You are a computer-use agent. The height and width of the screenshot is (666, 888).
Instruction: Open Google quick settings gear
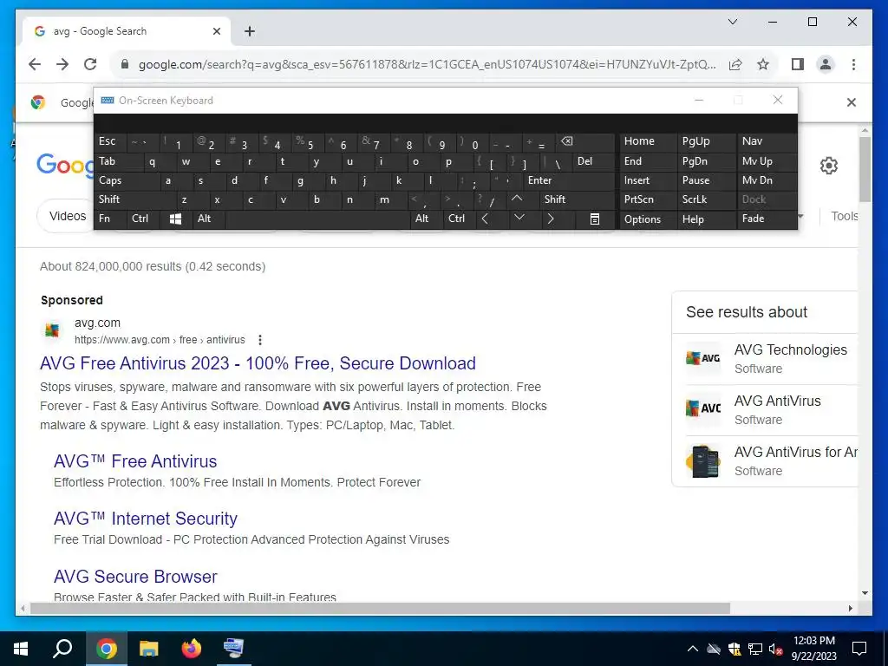click(828, 166)
